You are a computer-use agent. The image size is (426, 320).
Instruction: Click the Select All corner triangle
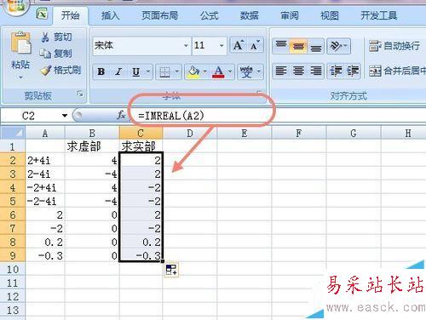coord(13,133)
